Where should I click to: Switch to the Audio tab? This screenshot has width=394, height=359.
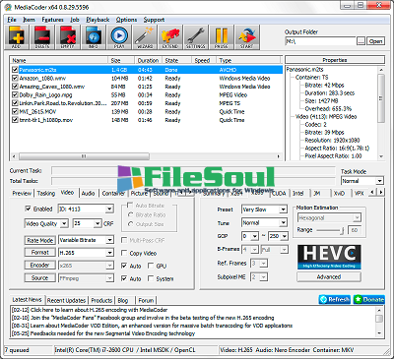(88, 194)
